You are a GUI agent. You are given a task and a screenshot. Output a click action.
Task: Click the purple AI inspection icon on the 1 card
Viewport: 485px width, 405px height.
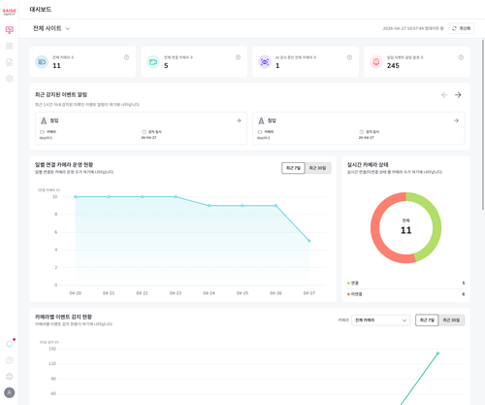point(265,62)
